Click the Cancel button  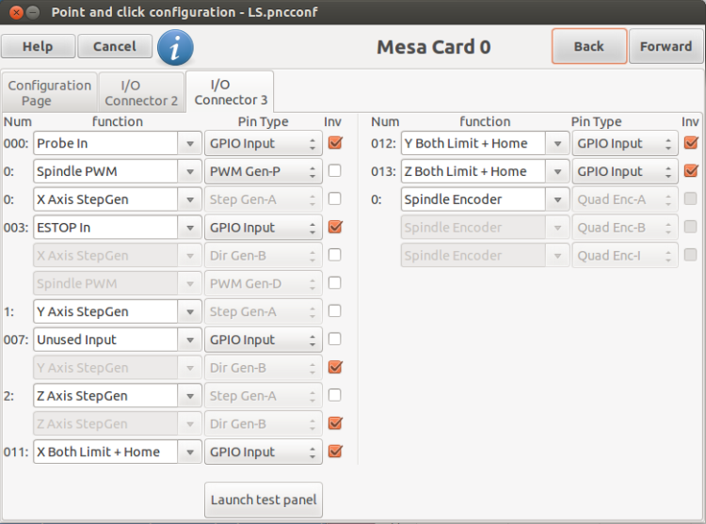pos(114,46)
